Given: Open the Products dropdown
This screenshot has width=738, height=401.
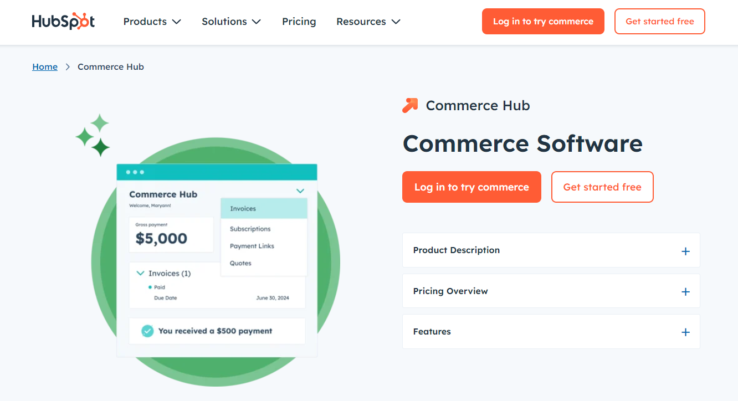Looking at the screenshot, I should click(x=151, y=22).
